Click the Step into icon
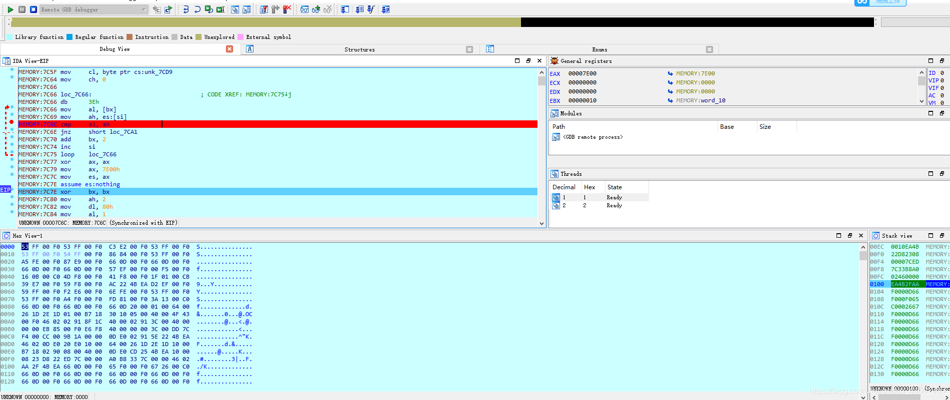The width and height of the screenshot is (950, 400). click(185, 9)
